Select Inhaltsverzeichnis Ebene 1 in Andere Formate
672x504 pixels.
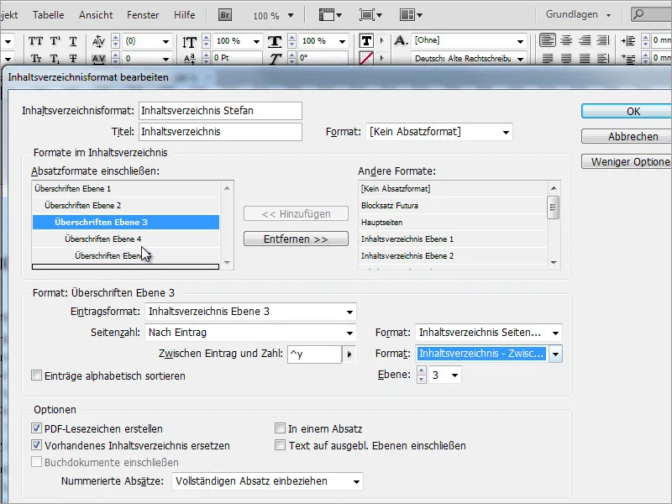(453, 239)
